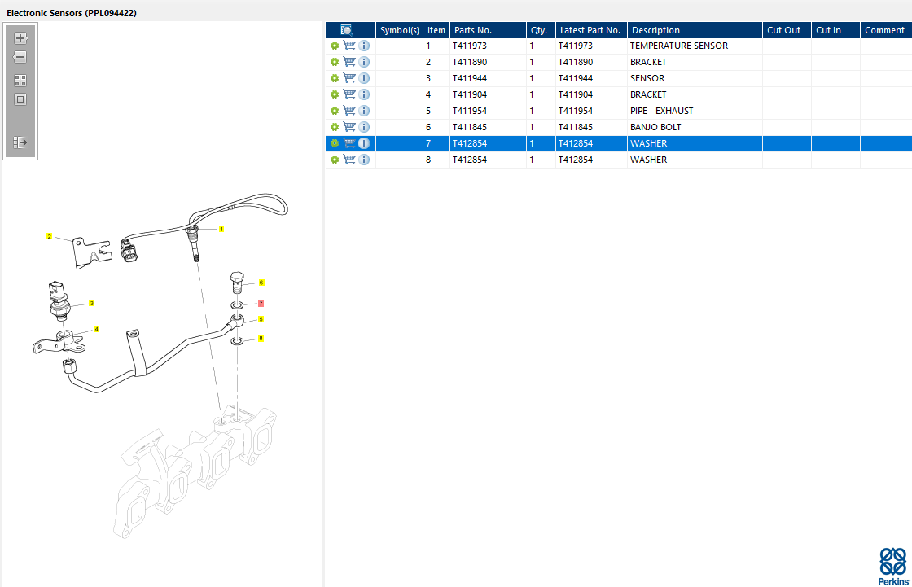
Task: Click the zoom in (plus) diagram button
Action: (20, 38)
